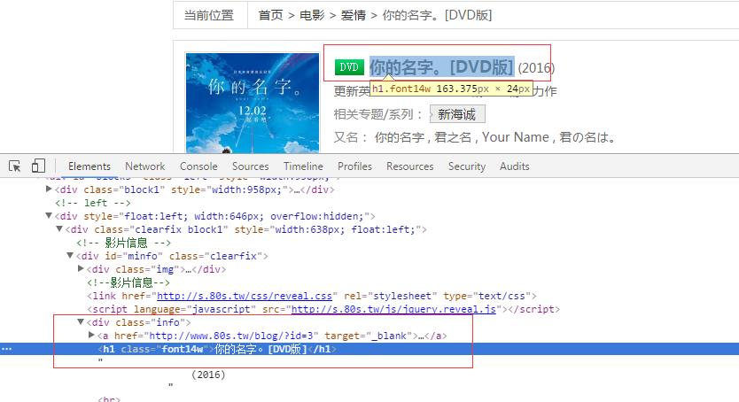739x402 pixels.
Task: Activate the inspect element picker icon
Action: pos(14,166)
